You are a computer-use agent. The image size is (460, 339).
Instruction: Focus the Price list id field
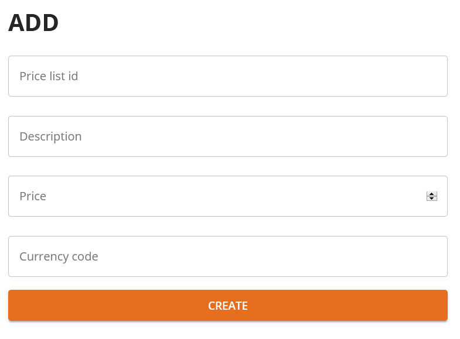click(227, 76)
